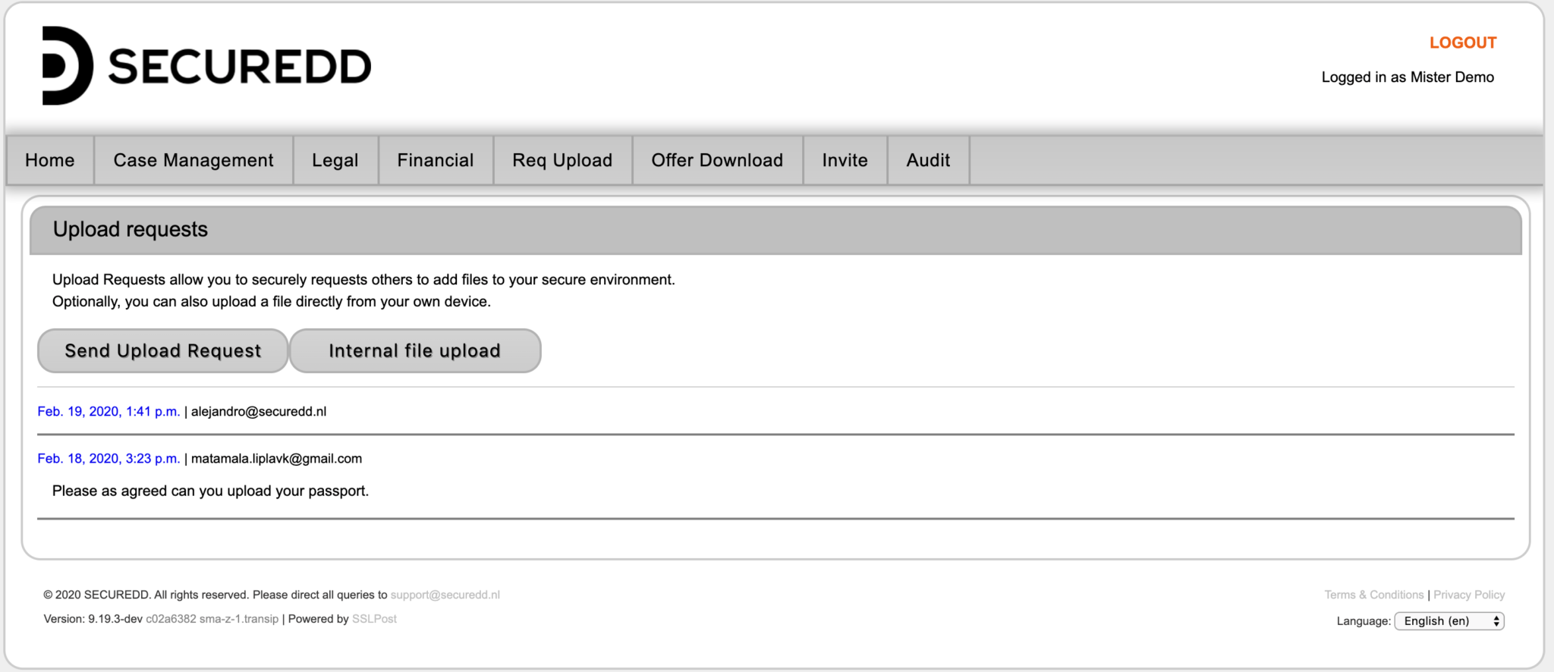The height and width of the screenshot is (672, 1554).
Task: Open the Privacy Policy link
Action: pyautogui.click(x=1469, y=595)
